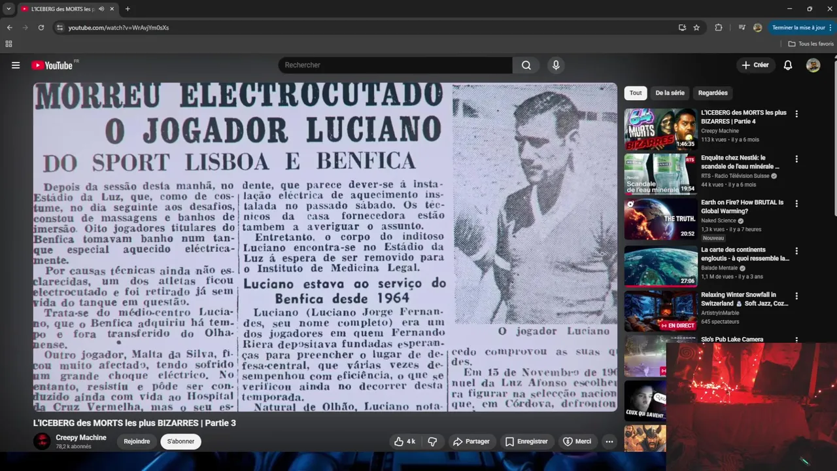Like the video with thumbs up

click(x=404, y=442)
